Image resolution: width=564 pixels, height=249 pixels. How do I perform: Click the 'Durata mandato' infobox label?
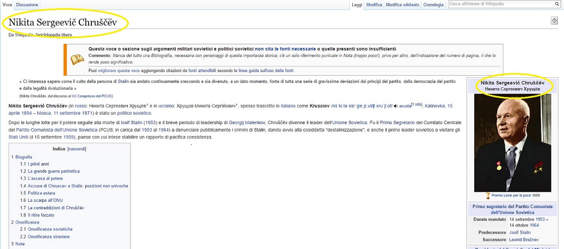(490, 219)
